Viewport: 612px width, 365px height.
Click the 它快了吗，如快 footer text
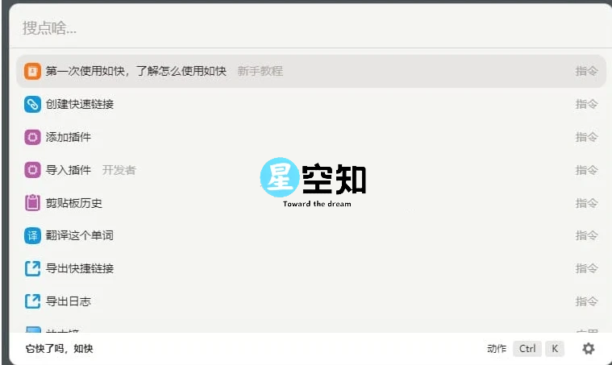tap(60, 349)
